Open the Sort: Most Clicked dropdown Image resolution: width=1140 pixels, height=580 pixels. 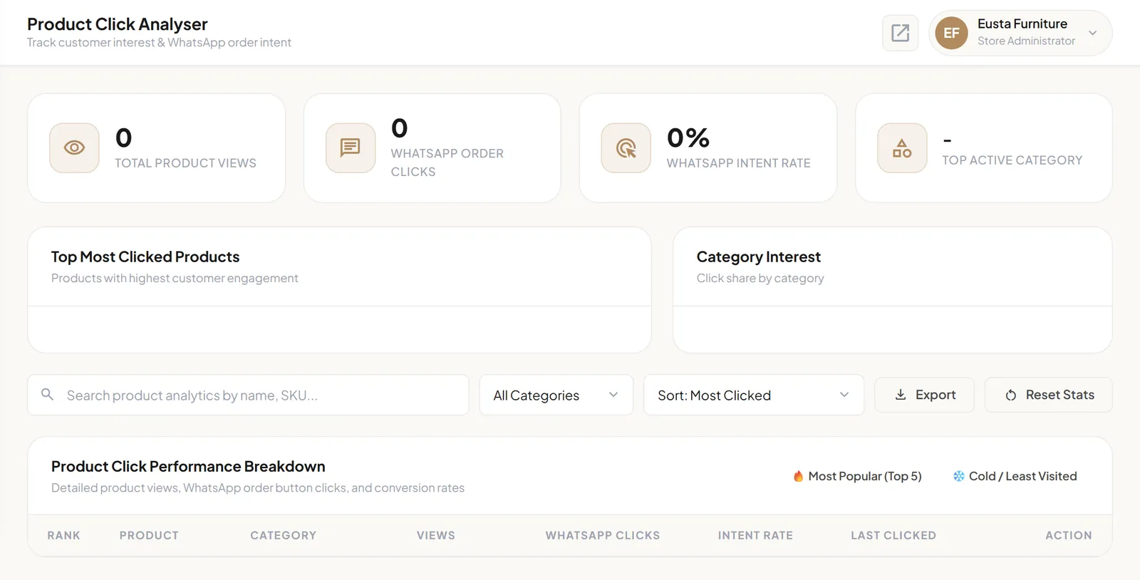tap(753, 395)
